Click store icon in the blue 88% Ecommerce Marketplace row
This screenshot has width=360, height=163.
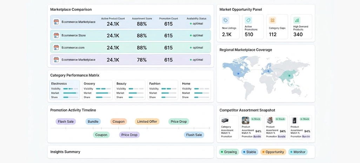click(x=56, y=22)
